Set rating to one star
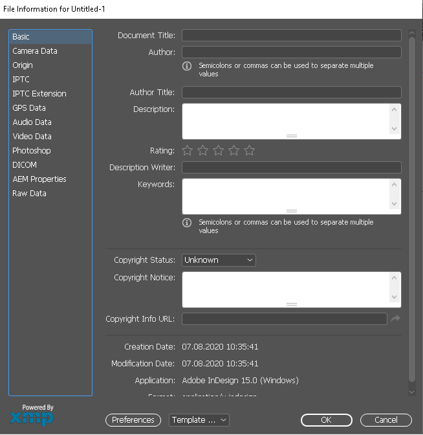Image resolution: width=423 pixels, height=435 pixels. [x=188, y=150]
